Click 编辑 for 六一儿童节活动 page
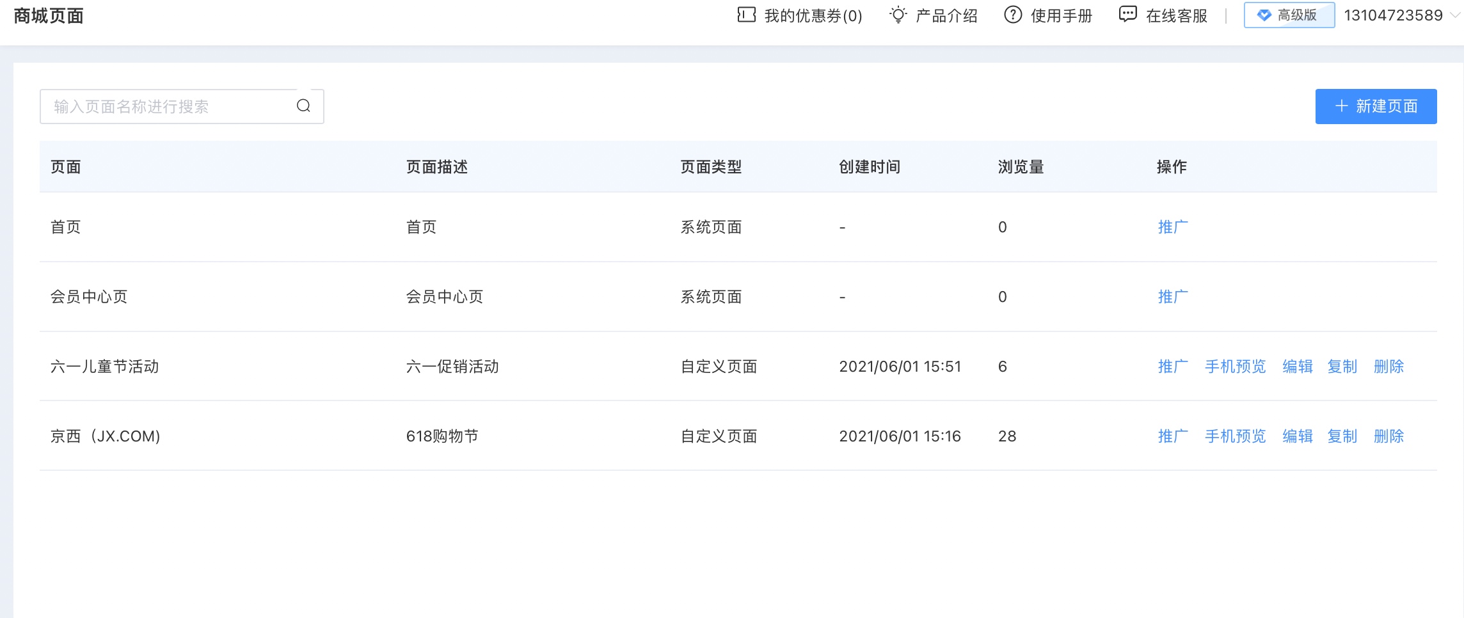Image resolution: width=1464 pixels, height=618 pixels. pyautogui.click(x=1297, y=367)
